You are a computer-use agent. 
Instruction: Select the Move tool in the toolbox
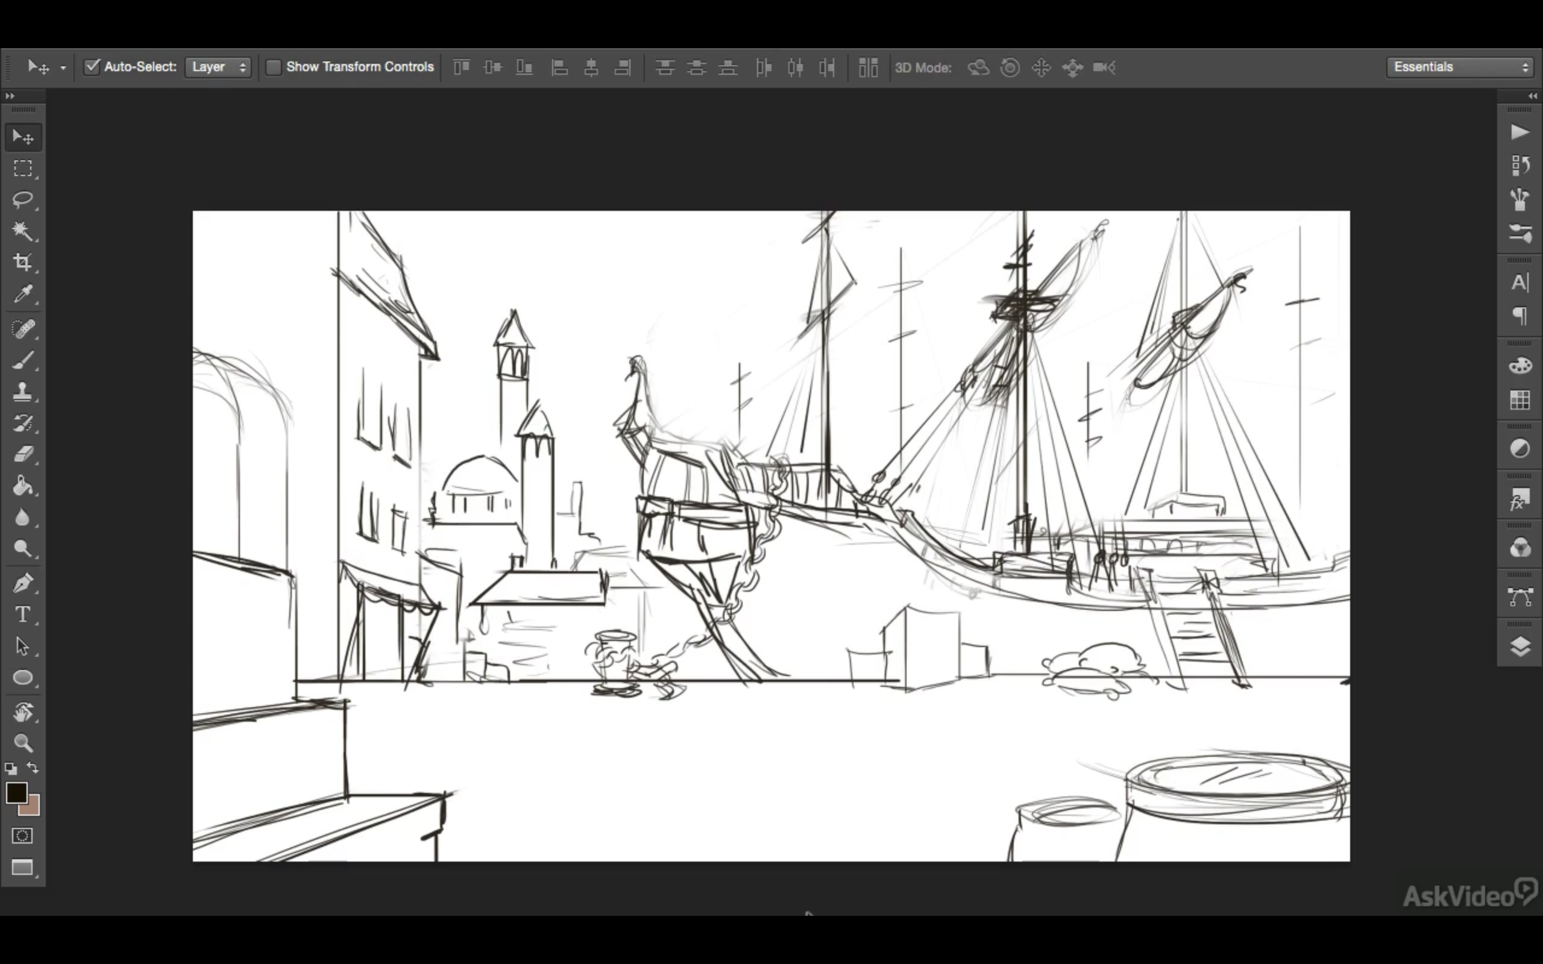coord(23,137)
